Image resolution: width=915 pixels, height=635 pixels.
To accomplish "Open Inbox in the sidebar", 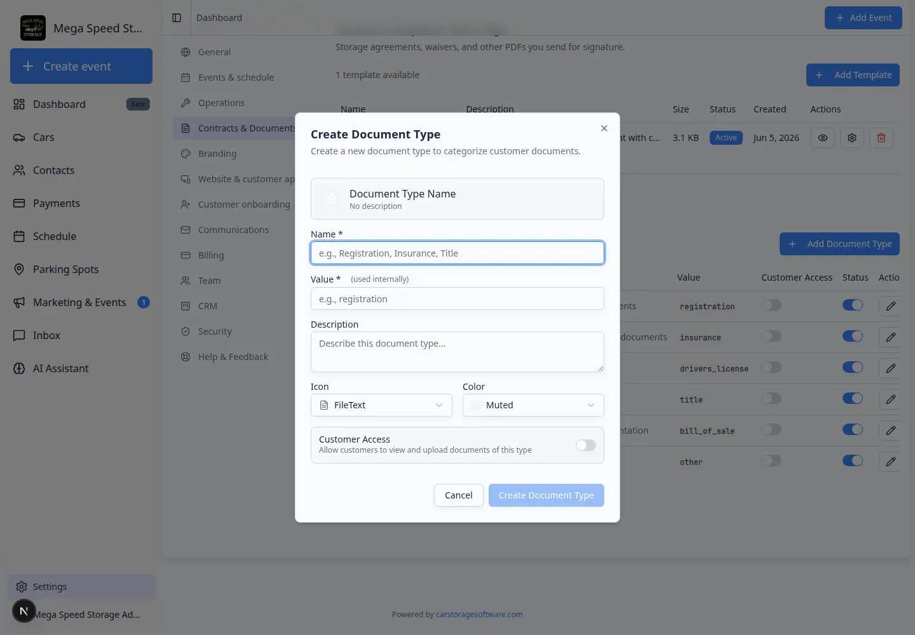I will coord(81,335).
